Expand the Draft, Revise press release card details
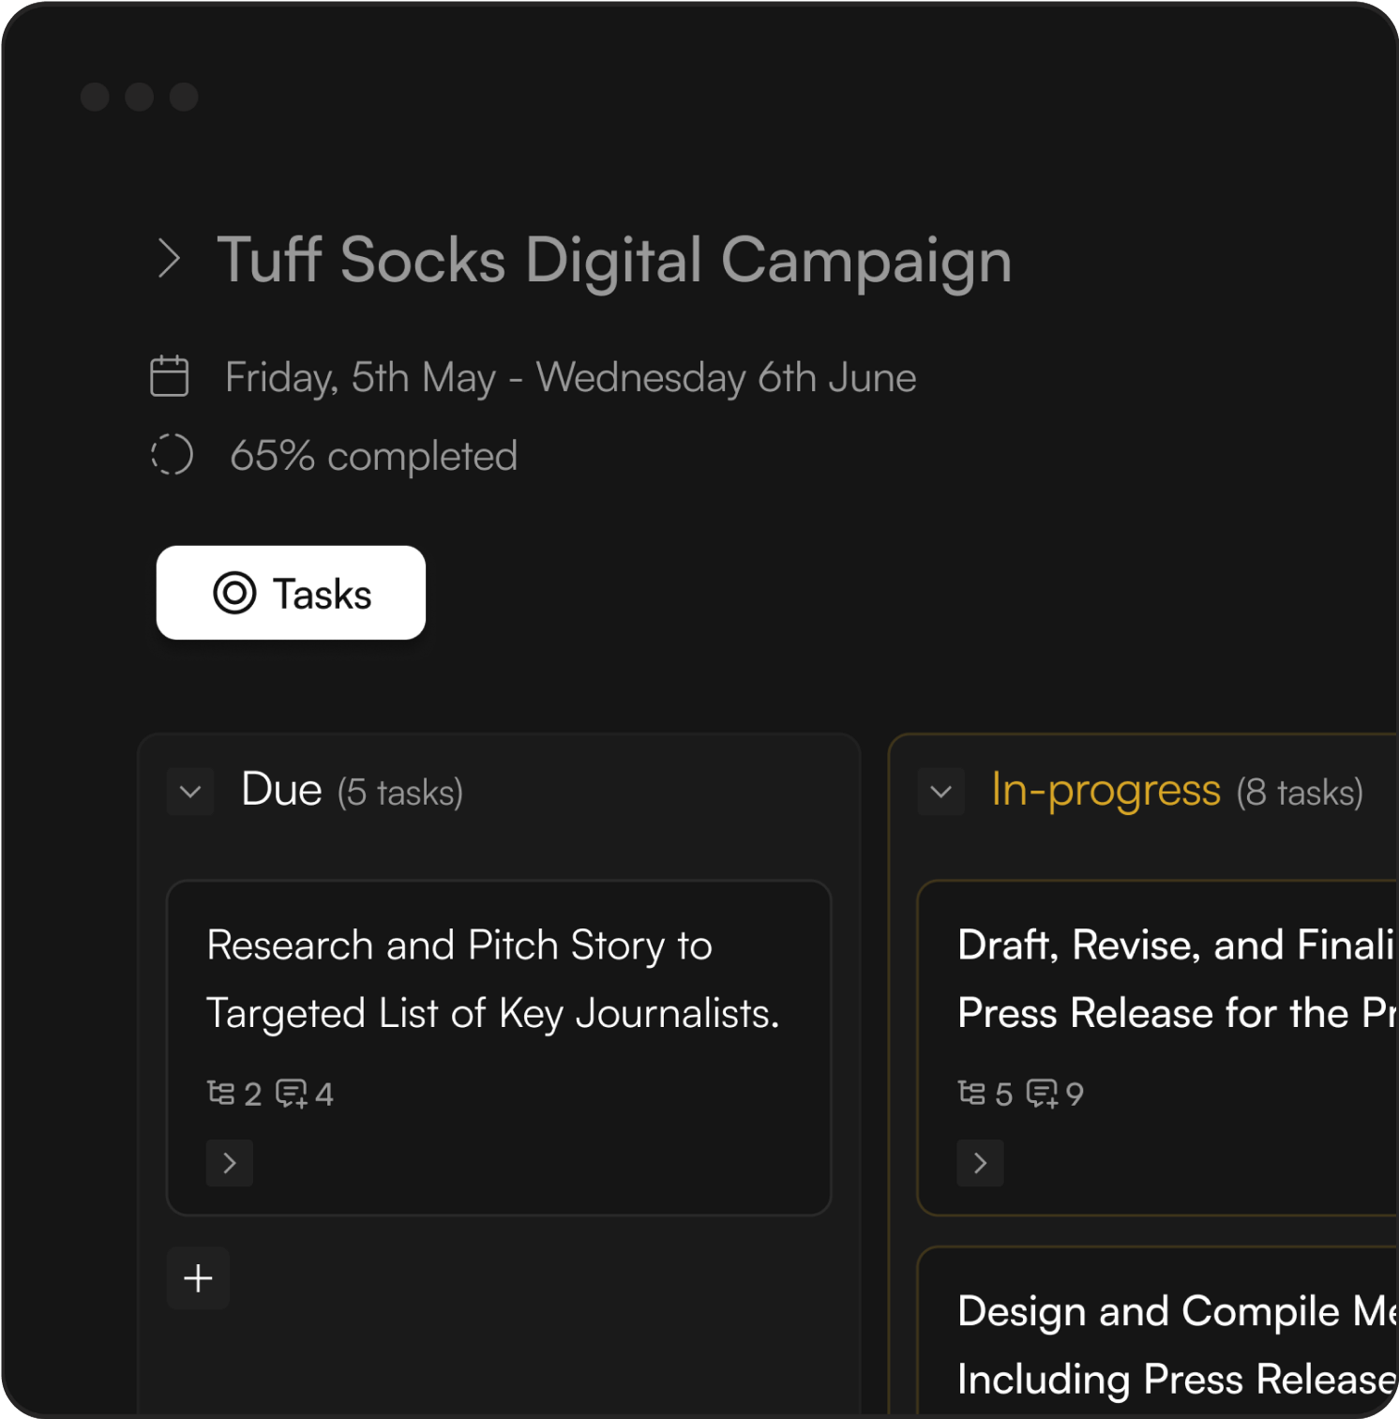1399x1419 pixels. [x=980, y=1163]
